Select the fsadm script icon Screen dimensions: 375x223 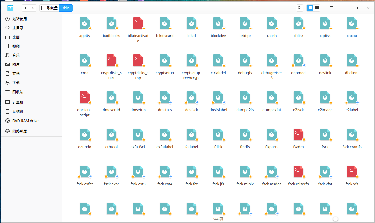[x=298, y=135]
